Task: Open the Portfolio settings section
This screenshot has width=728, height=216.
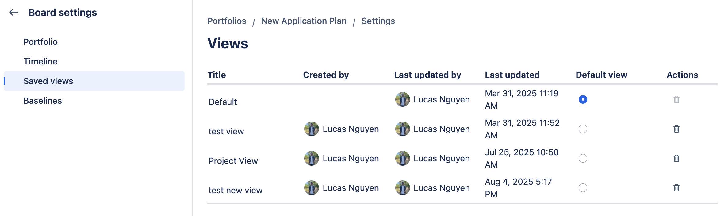Action: (40, 42)
